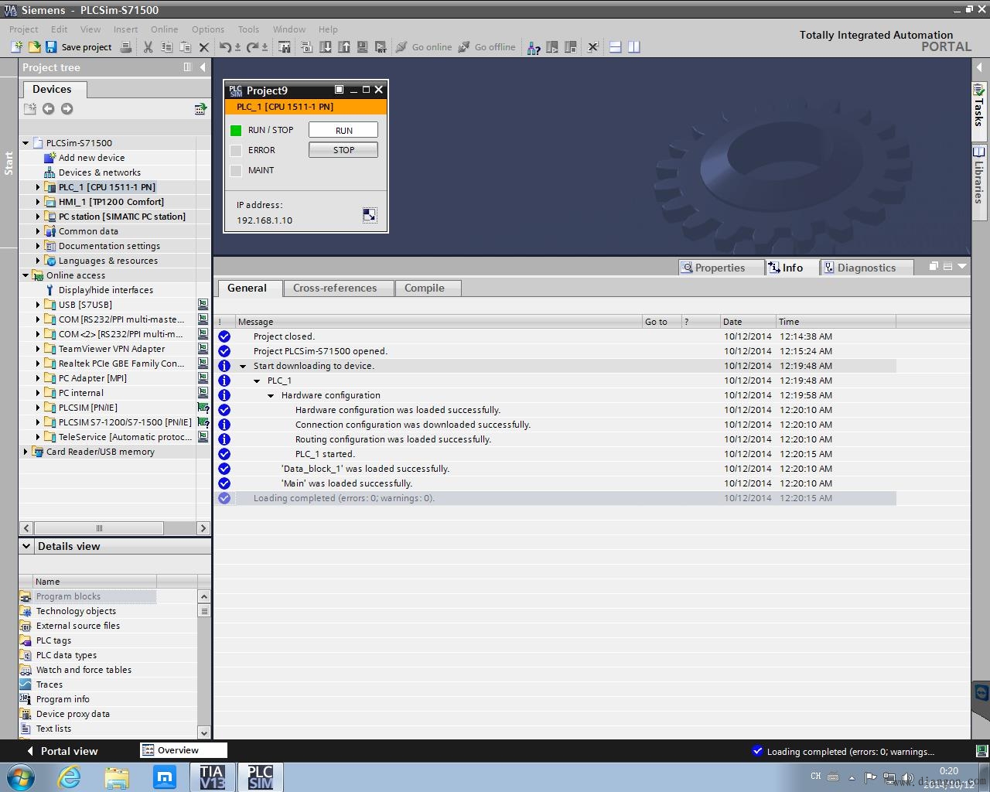Collapse the Online access tree node
The width and height of the screenshot is (990, 792).
pos(26,275)
